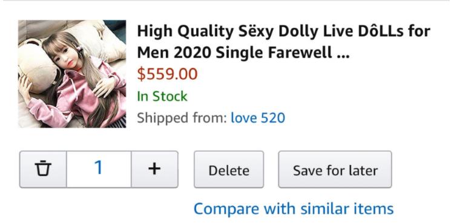
Task: Open the love 520 seller link
Action: [258, 118]
